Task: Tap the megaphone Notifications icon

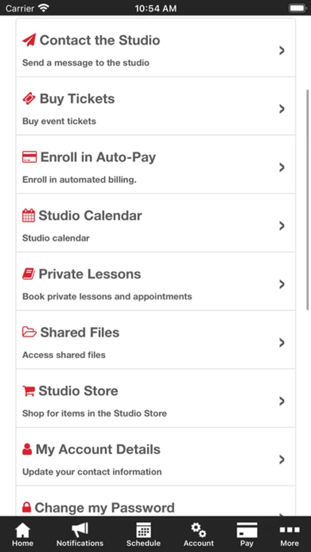Action: click(x=80, y=530)
